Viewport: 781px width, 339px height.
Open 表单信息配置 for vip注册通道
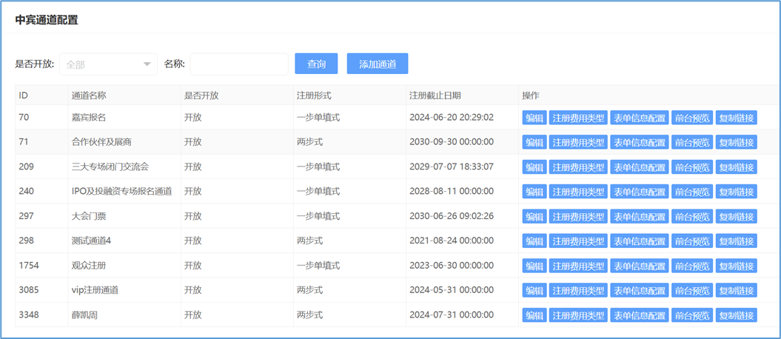point(639,291)
